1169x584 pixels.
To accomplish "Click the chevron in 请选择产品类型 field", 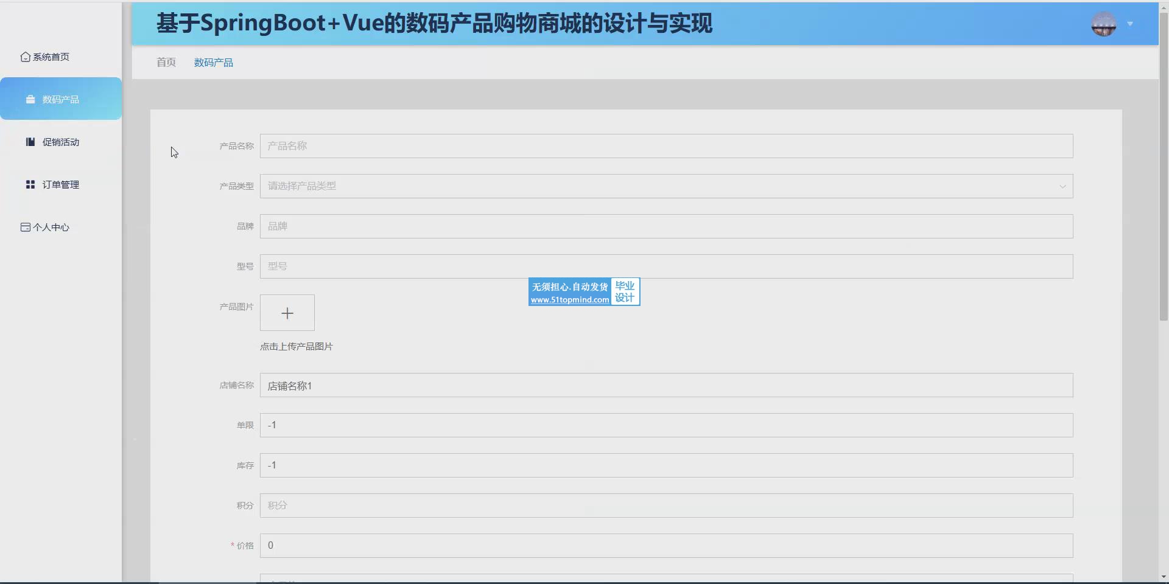I will [x=1062, y=186].
